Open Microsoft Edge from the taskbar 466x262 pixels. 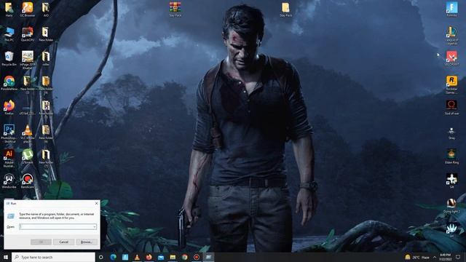114,257
